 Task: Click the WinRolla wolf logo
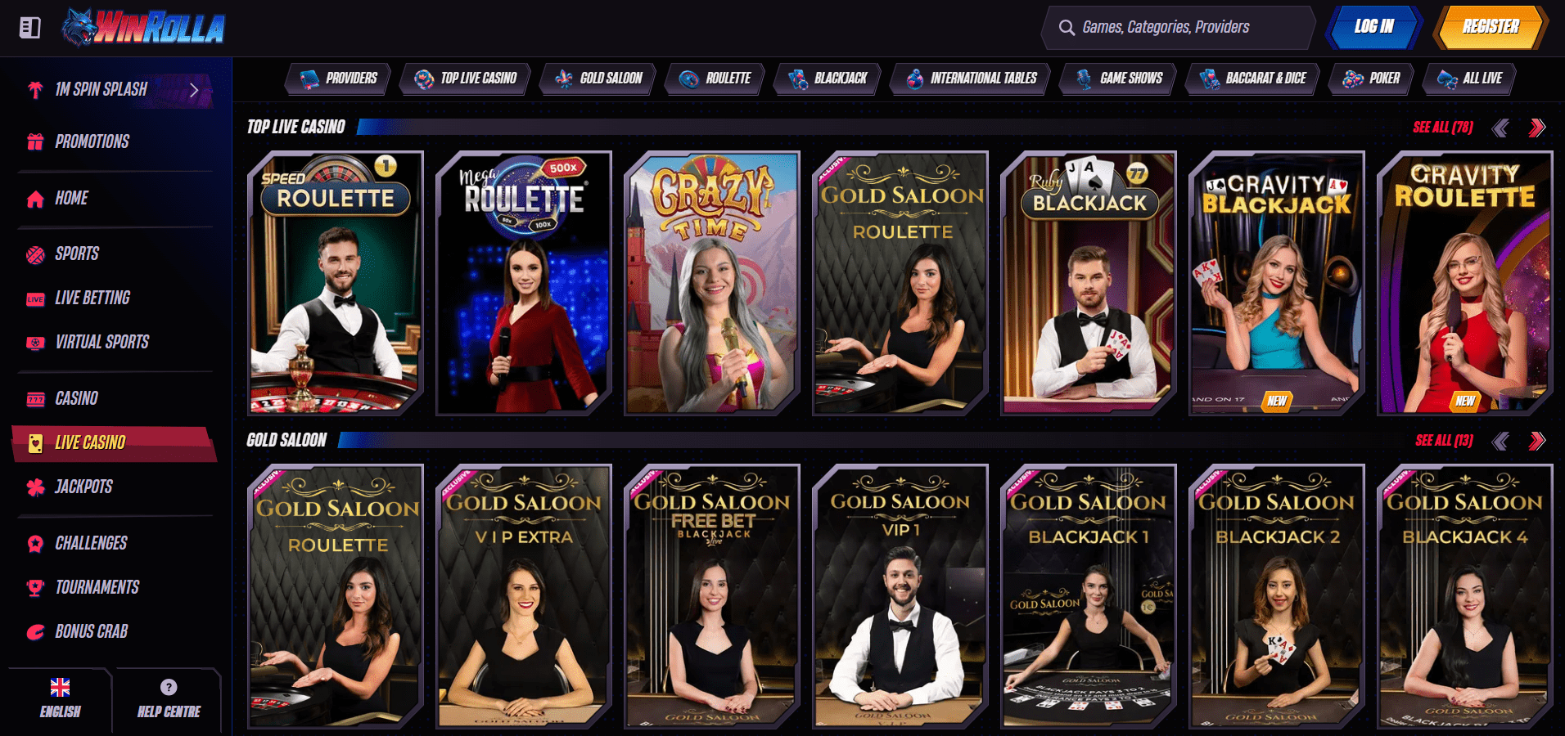click(143, 28)
